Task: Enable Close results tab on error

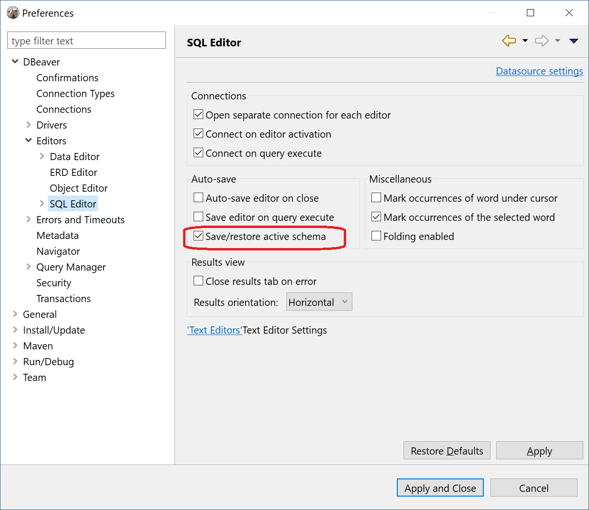Action: [x=198, y=281]
